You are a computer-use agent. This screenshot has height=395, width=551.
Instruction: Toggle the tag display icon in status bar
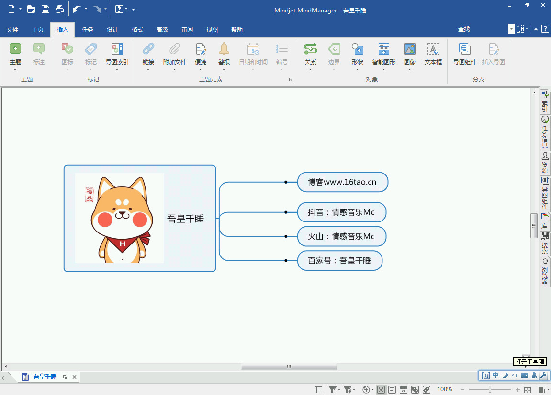click(x=426, y=389)
